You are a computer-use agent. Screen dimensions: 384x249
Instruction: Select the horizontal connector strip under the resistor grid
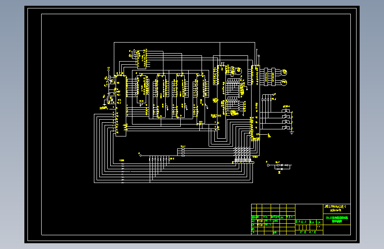pyautogui.click(x=243, y=162)
